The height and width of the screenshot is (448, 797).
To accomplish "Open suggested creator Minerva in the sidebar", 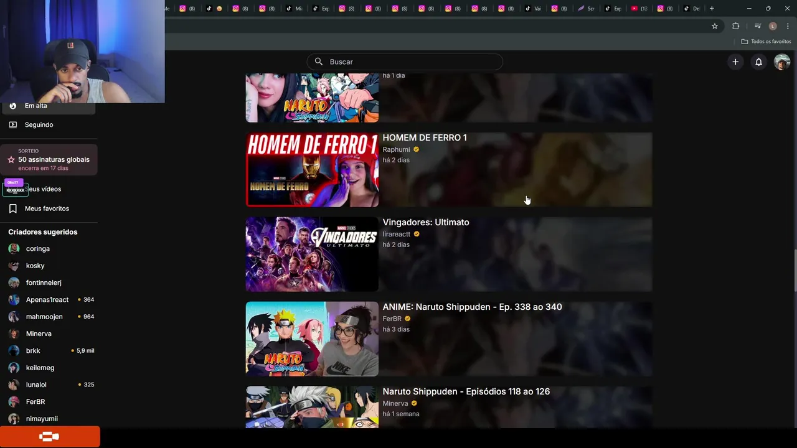I will (x=39, y=334).
